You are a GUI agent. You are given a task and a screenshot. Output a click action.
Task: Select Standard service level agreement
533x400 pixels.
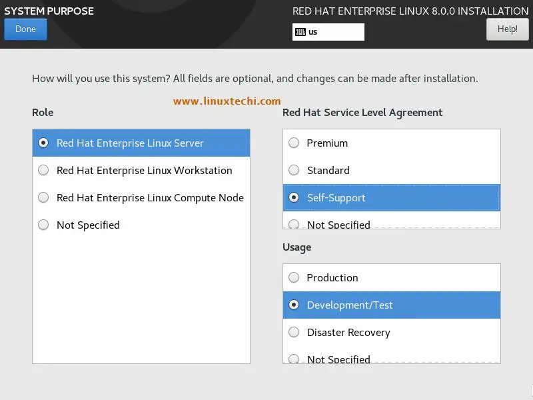(392, 170)
